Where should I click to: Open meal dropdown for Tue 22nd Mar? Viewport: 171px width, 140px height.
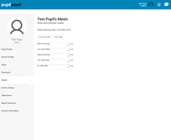[60, 50]
